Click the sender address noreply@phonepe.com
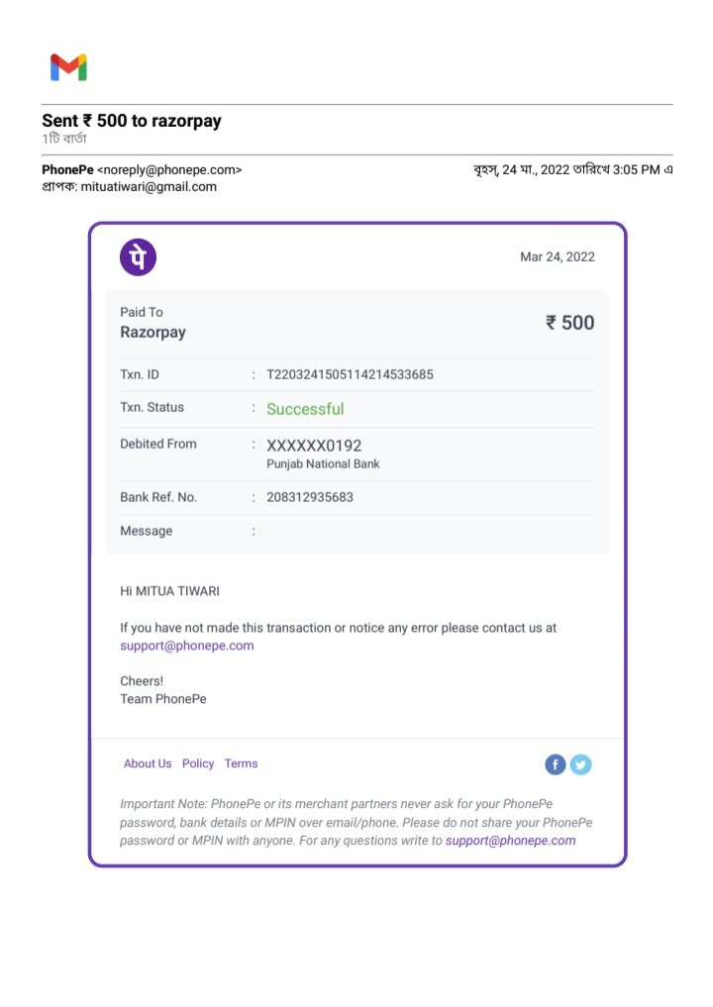 169,170
